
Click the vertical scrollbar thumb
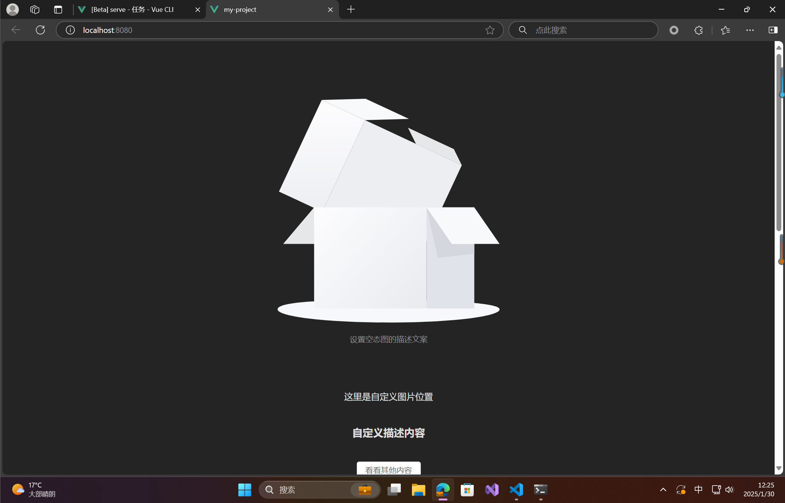coord(779,143)
